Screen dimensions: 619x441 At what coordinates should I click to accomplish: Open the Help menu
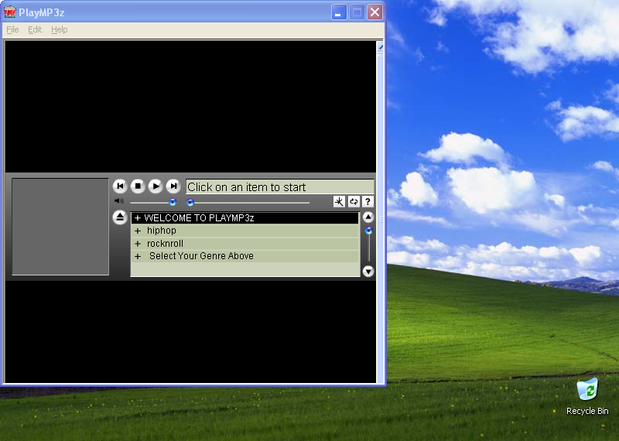(60, 29)
